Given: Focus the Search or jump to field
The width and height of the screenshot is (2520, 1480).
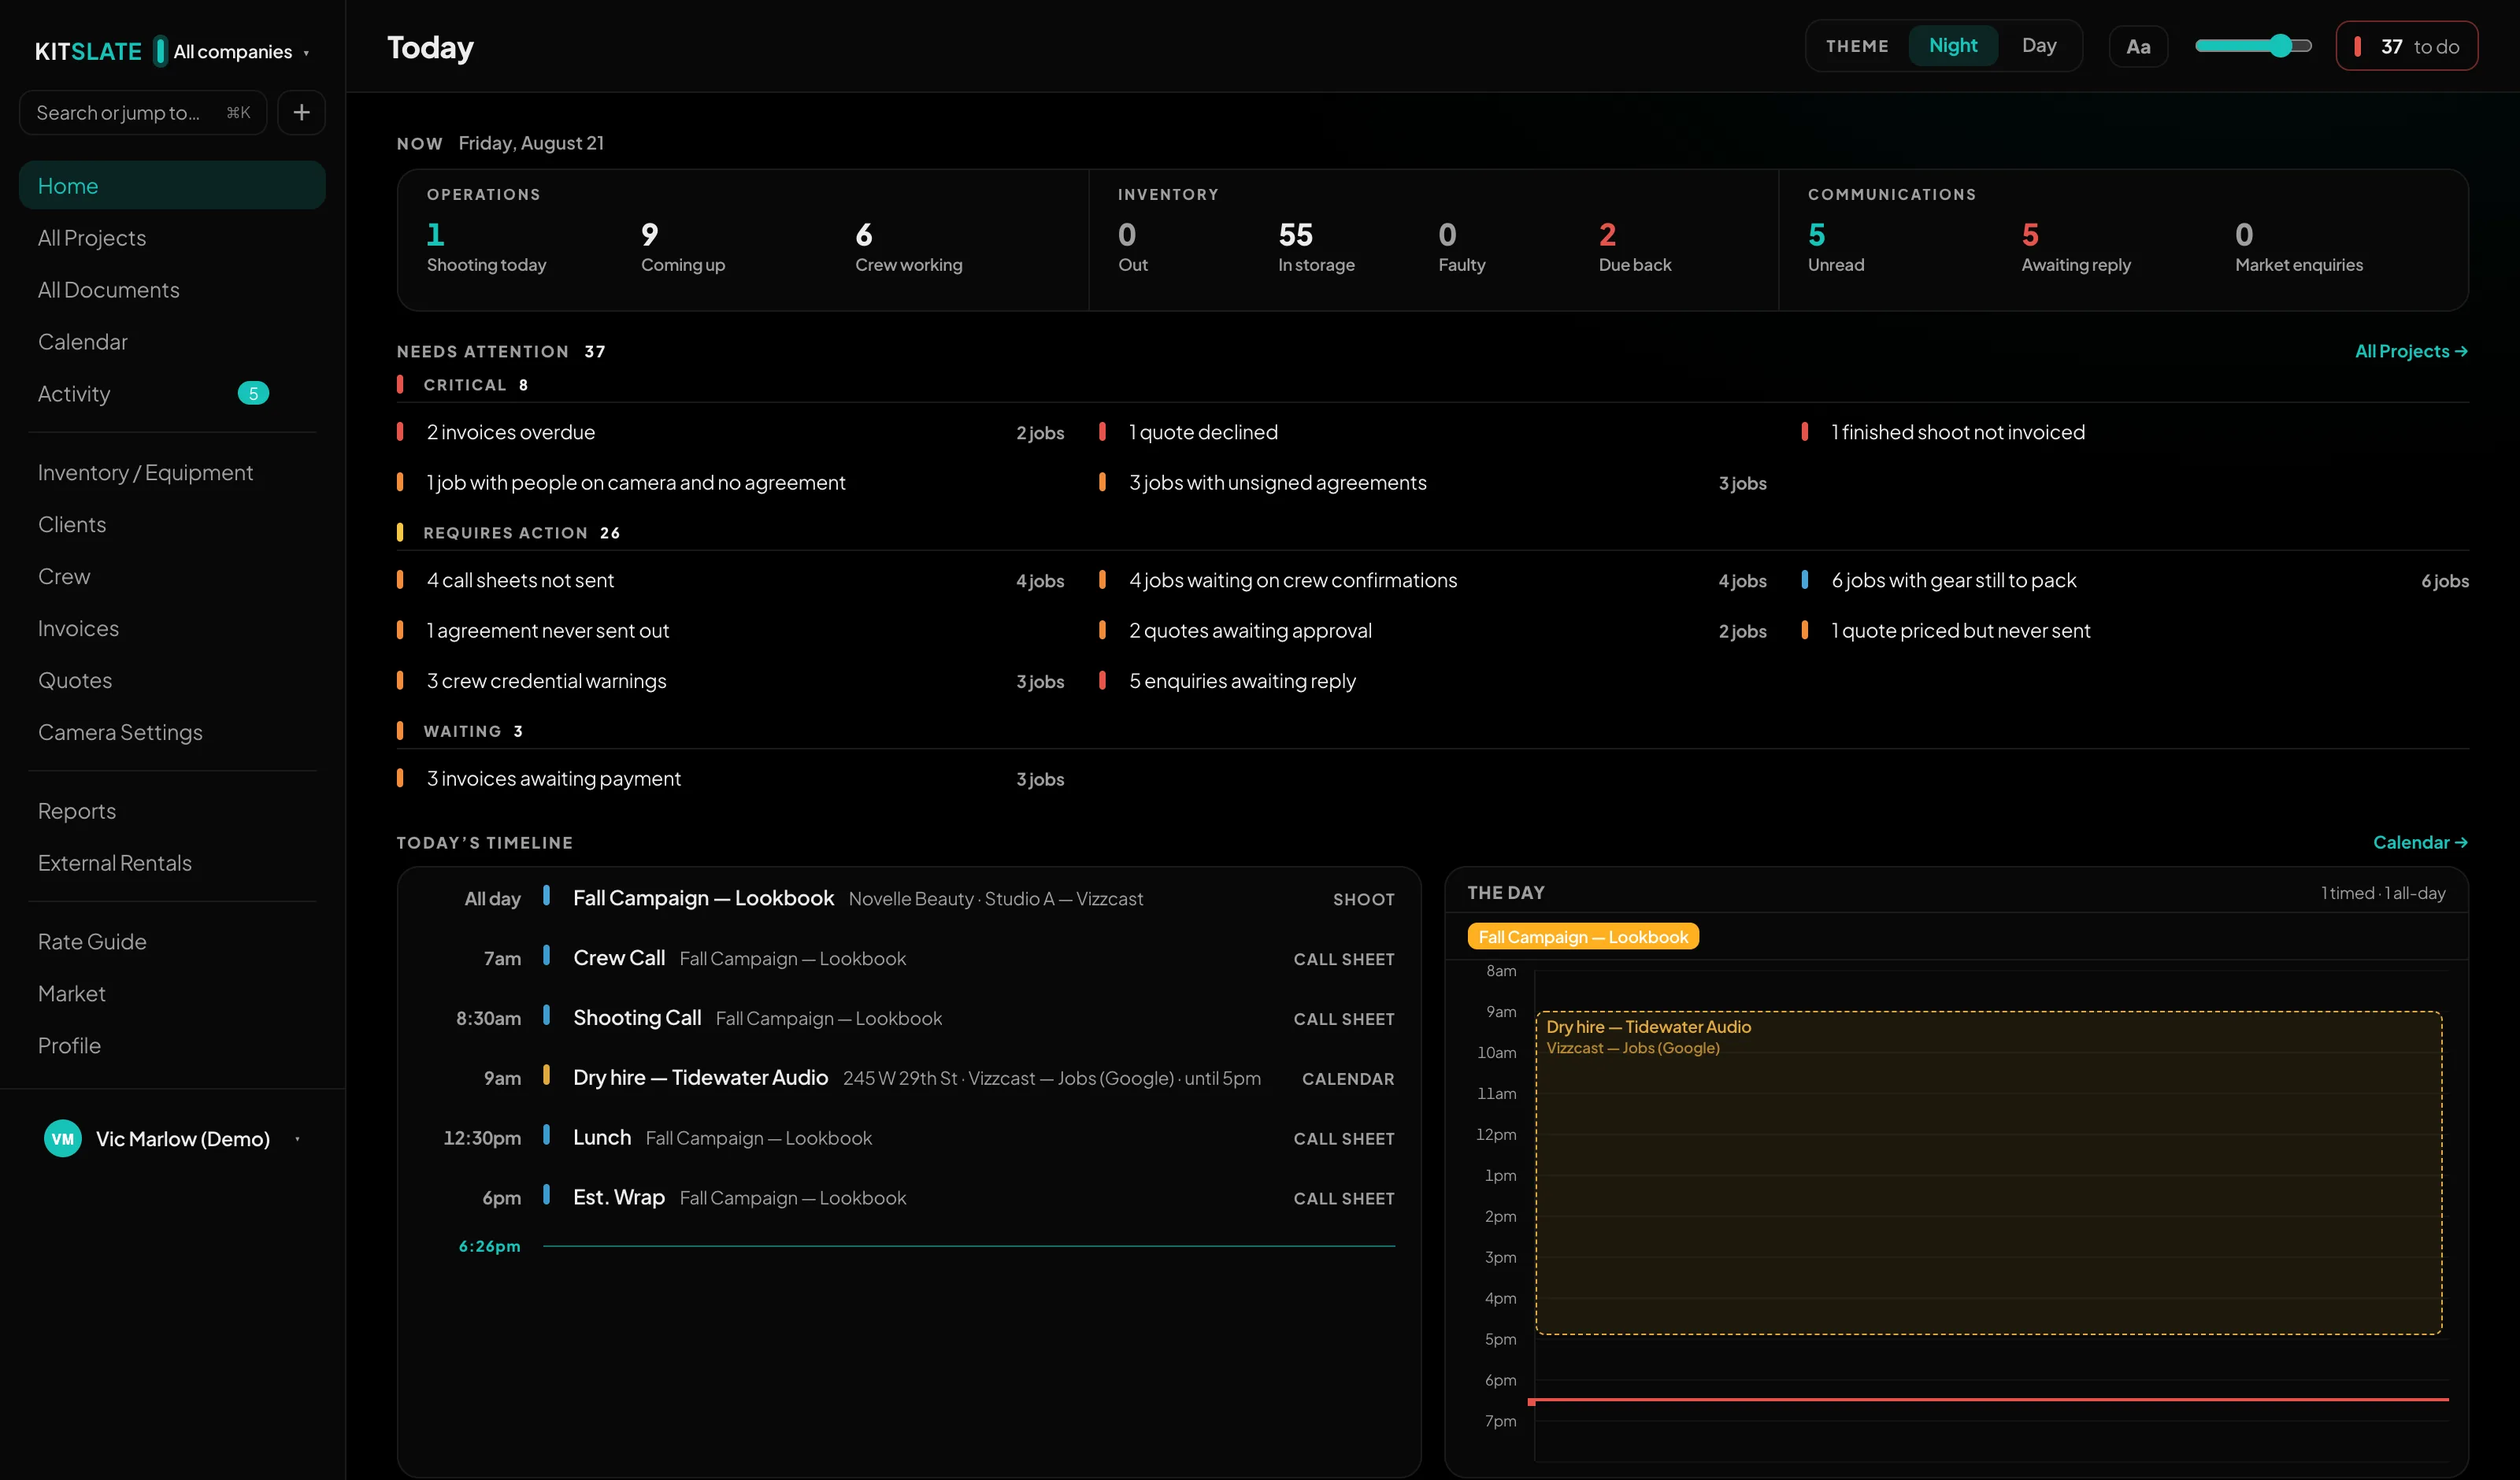Looking at the screenshot, I should point(143,112).
